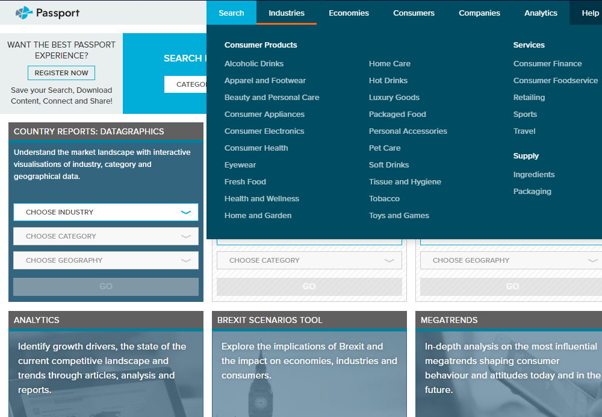Screen dimensions: 602x417
Task: Select Hot Drinks industry
Action: [x=388, y=80]
